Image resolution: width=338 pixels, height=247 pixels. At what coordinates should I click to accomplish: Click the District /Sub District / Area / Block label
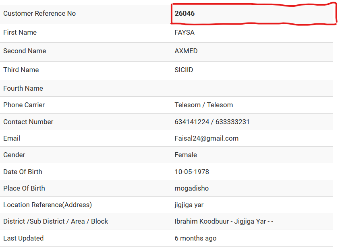click(x=56, y=221)
